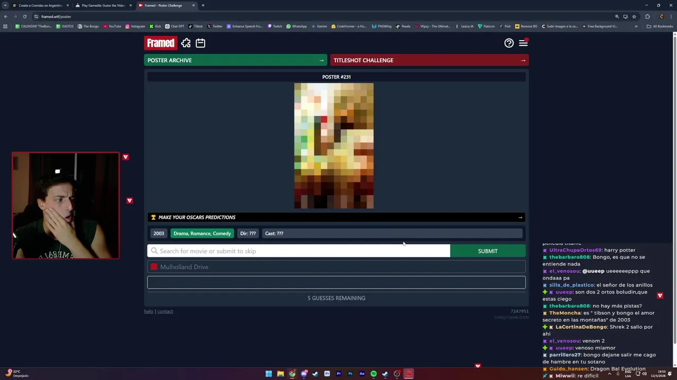This screenshot has height=380, width=677.
Task: Switch to Play Gamedle browser tab
Action: click(103, 5)
